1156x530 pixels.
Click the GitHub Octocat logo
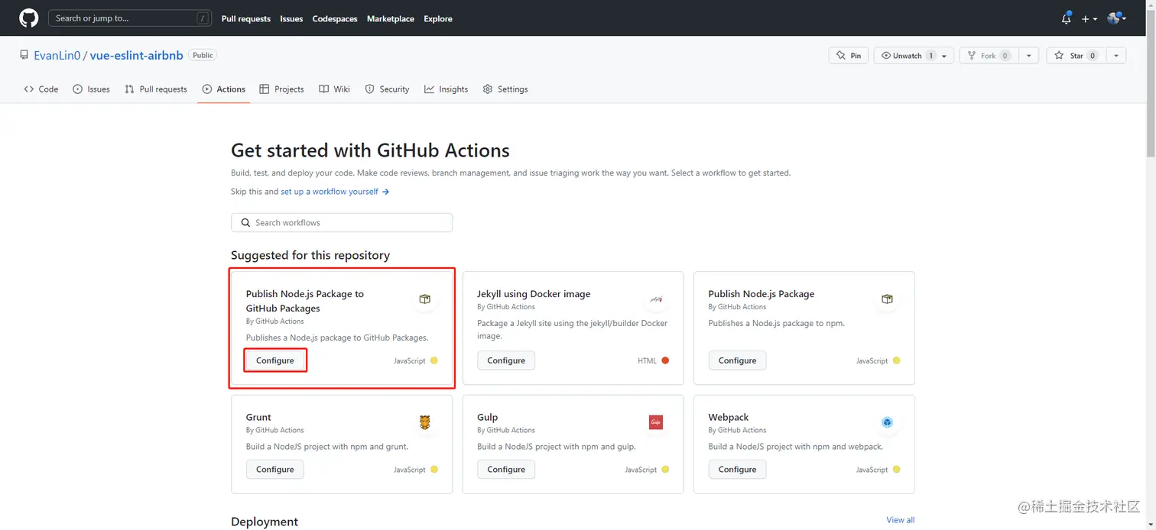28,18
